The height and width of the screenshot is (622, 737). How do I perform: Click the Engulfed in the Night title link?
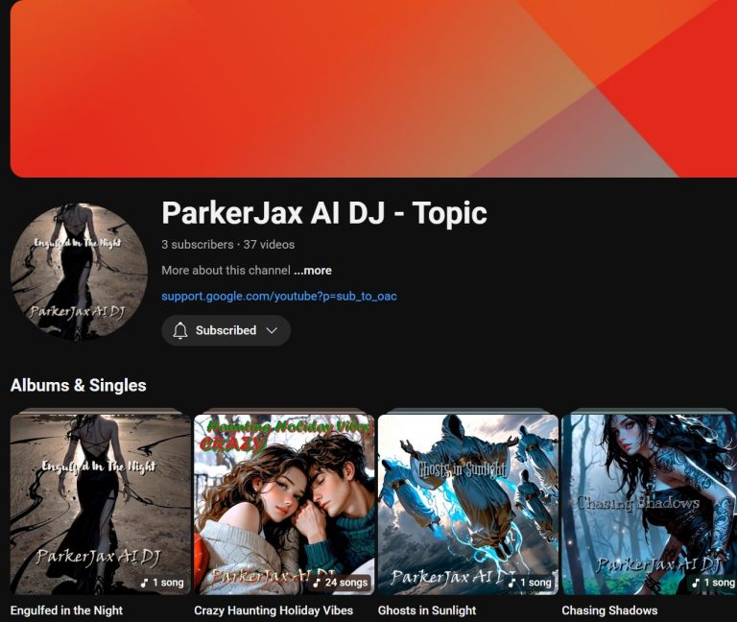pos(66,610)
